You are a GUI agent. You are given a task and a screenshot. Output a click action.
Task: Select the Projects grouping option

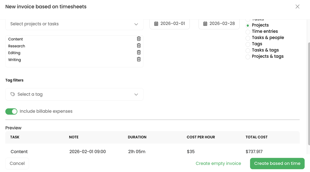pos(248,25)
